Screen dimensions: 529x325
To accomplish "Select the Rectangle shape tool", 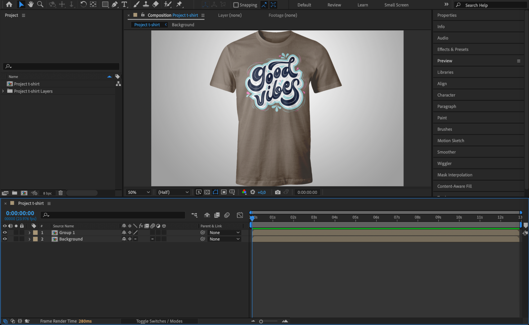I will pyautogui.click(x=105, y=4).
